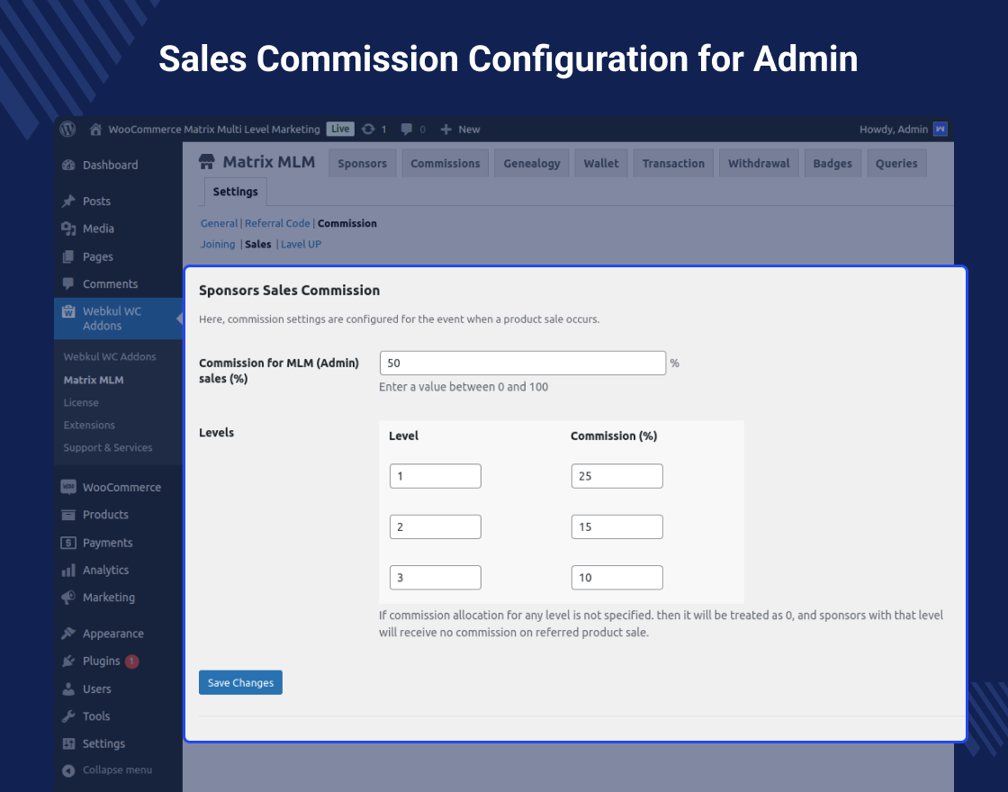This screenshot has height=792, width=1008.
Task: Click the Matrix MLM storefront icon in header
Action: (205, 161)
